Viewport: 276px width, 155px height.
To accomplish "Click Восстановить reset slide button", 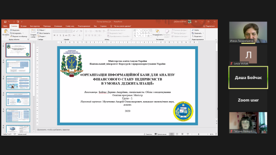I will tap(44, 33).
